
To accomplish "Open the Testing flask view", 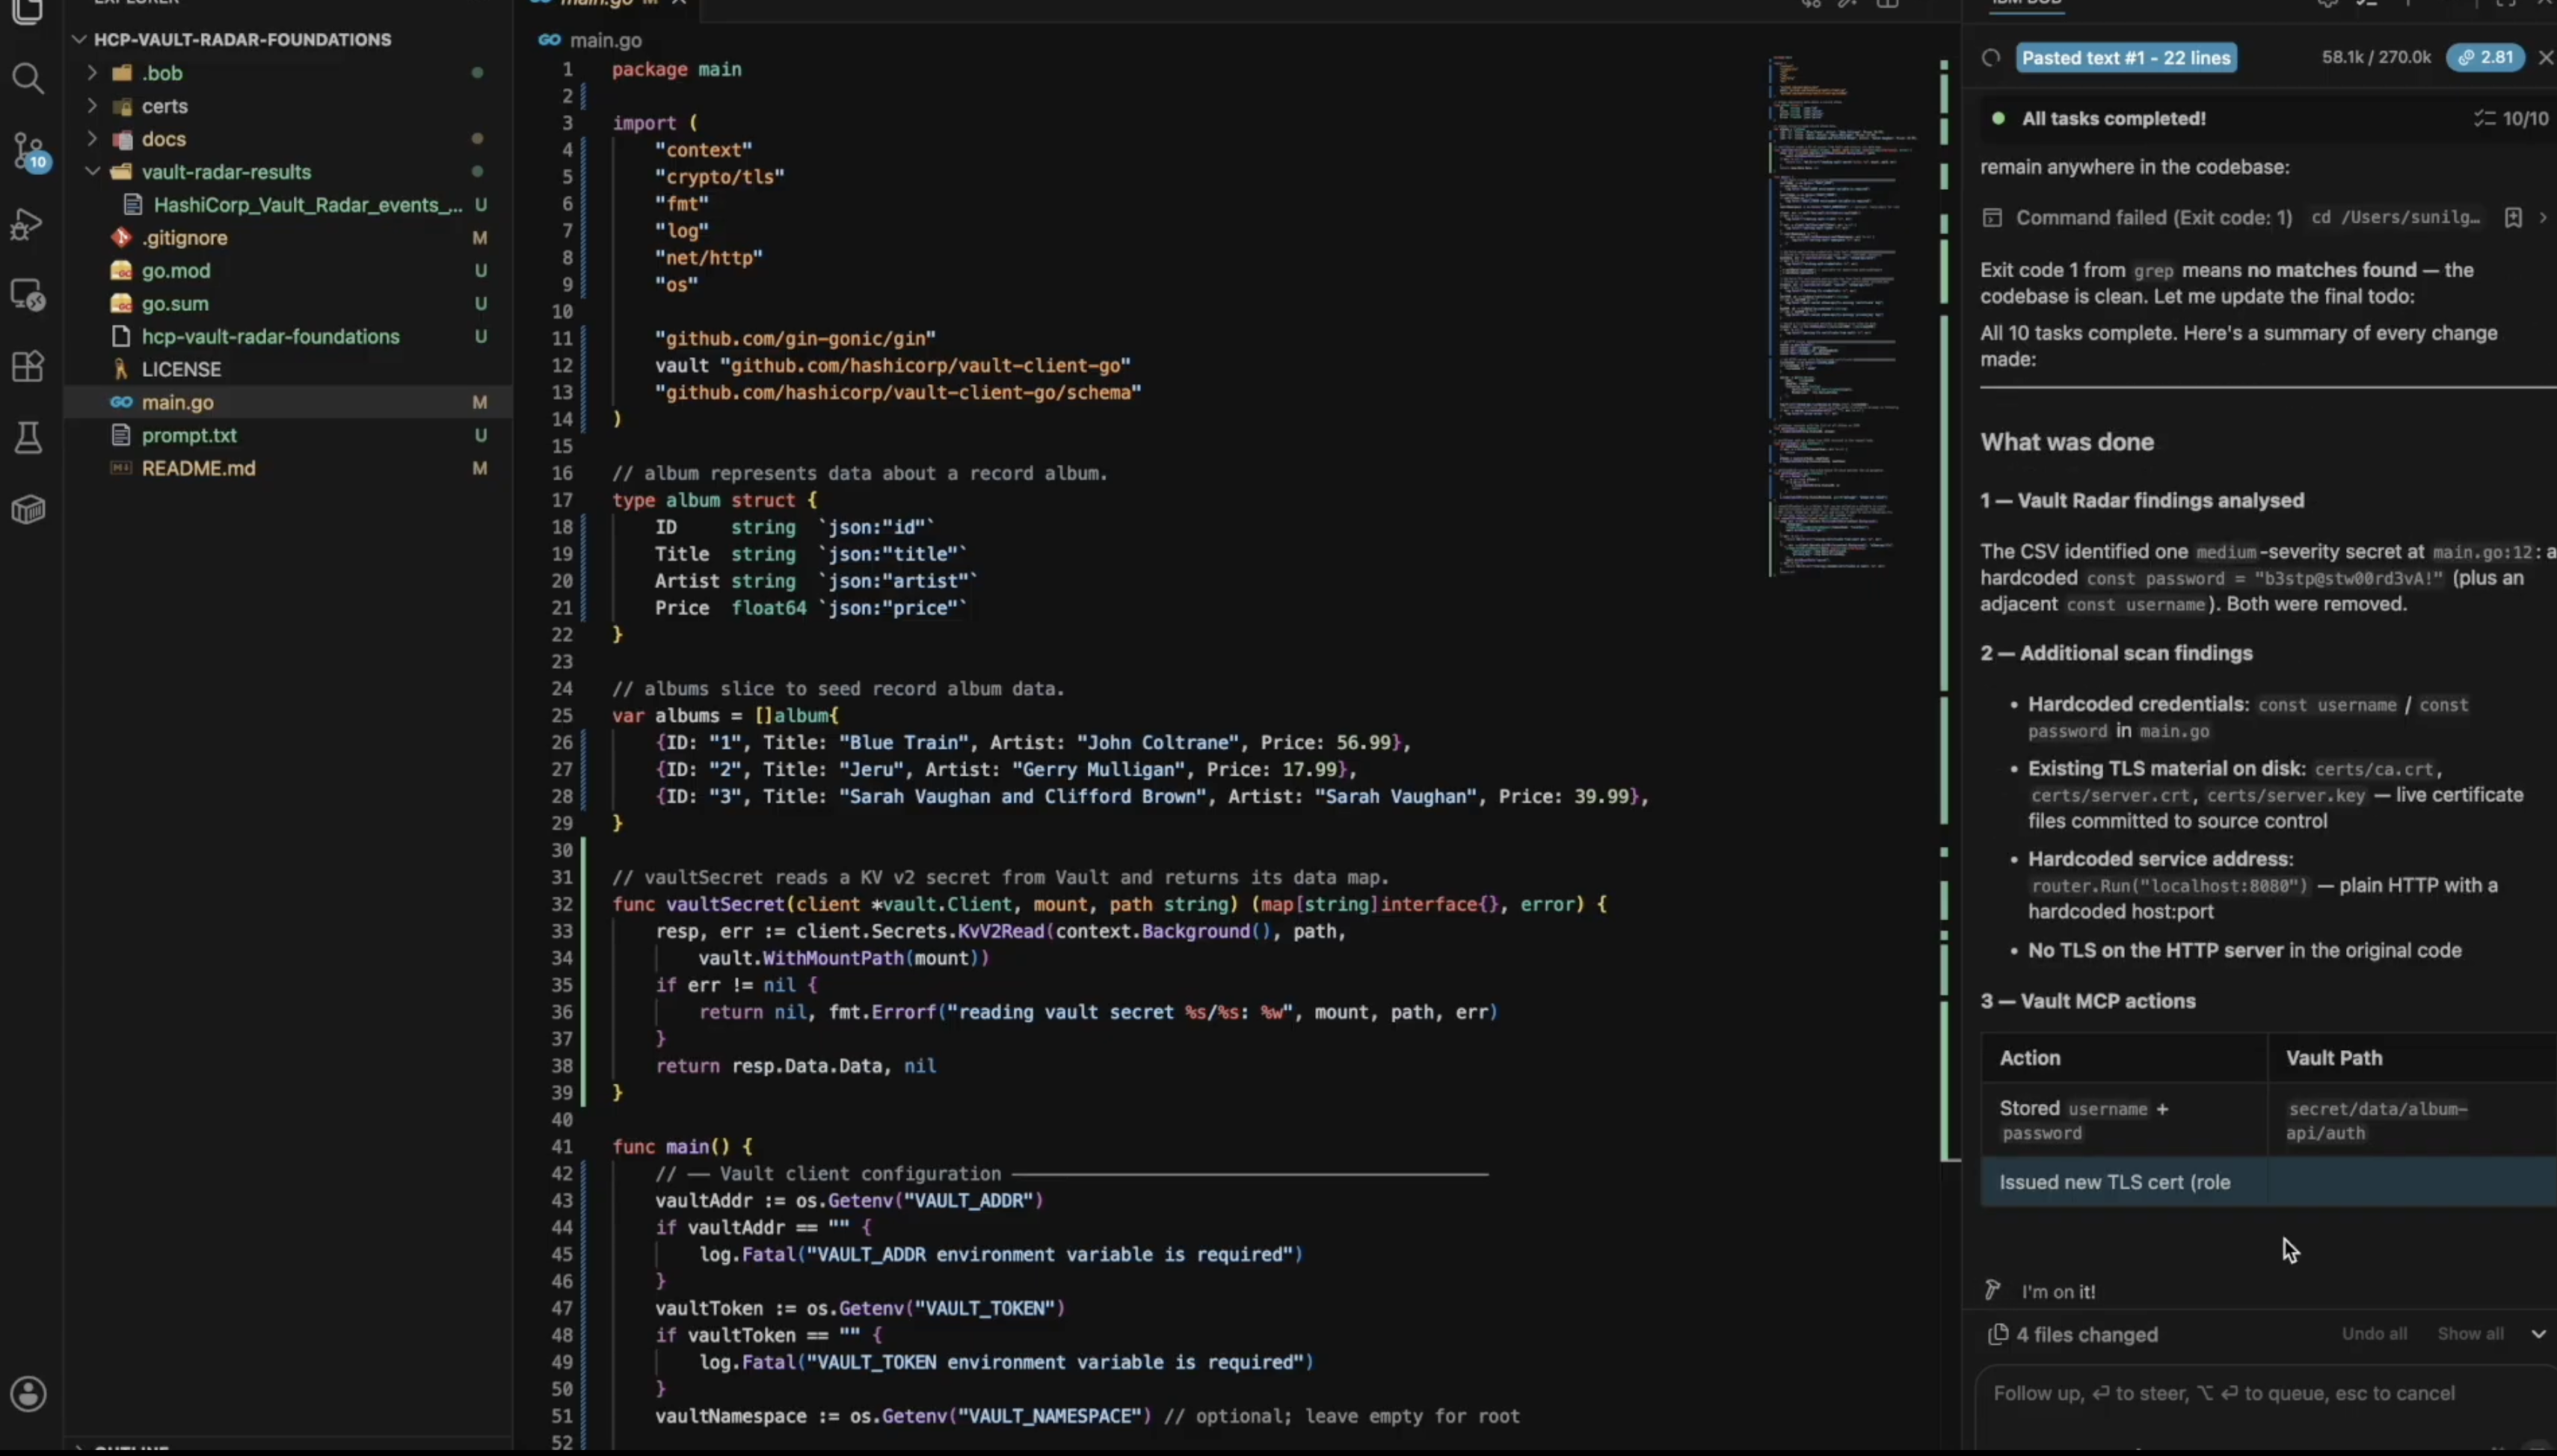I will 28,437.
